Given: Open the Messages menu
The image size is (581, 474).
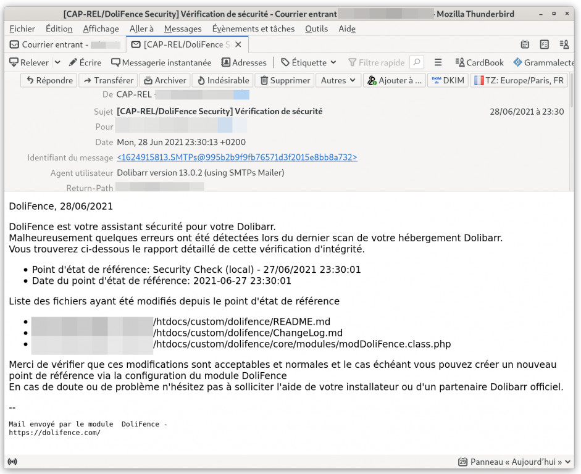Looking at the screenshot, I should (183, 29).
